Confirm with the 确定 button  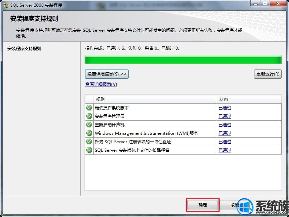202,205
